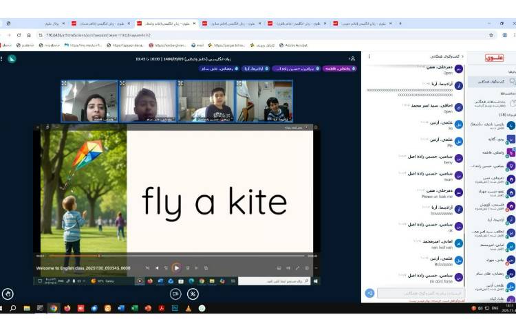Image resolution: width=516 pixels, height=330 pixels.
Task: Click the raise hand icon bottom-left
Action: tap(9, 294)
